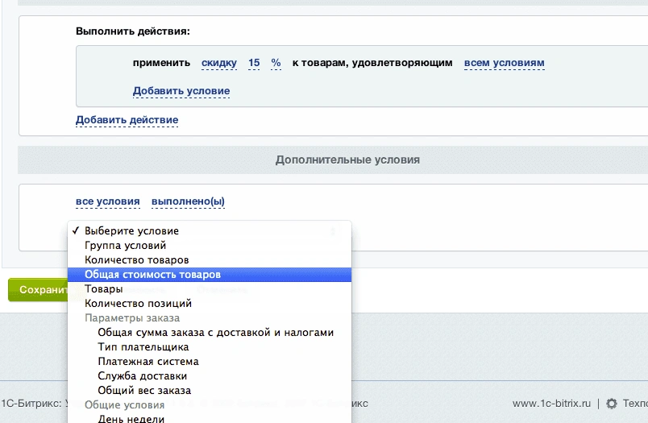Open www.1c-bitrix.ru footer link
This screenshot has width=648, height=423.
(551, 404)
